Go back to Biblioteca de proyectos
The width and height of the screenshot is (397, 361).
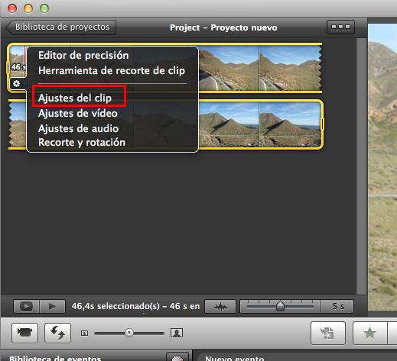(61, 27)
